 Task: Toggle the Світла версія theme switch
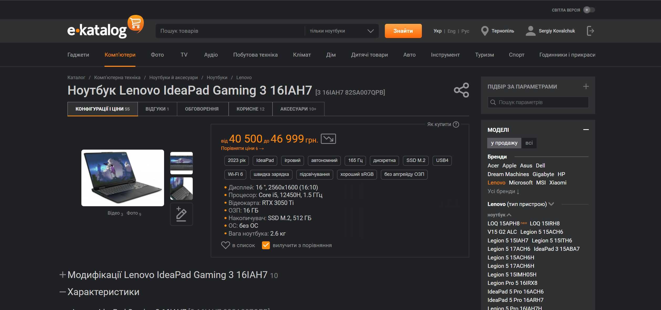589,10
